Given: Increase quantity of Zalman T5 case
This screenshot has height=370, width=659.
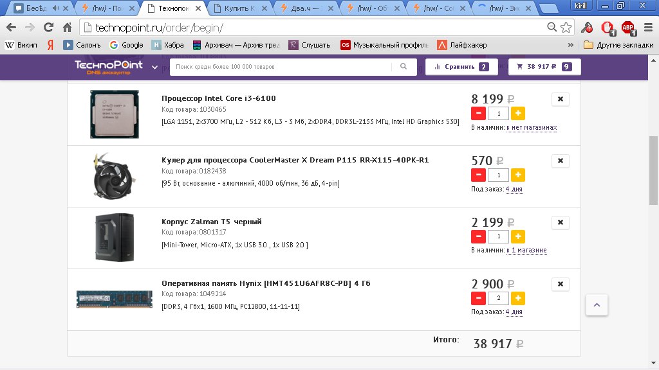Looking at the screenshot, I should (x=518, y=236).
